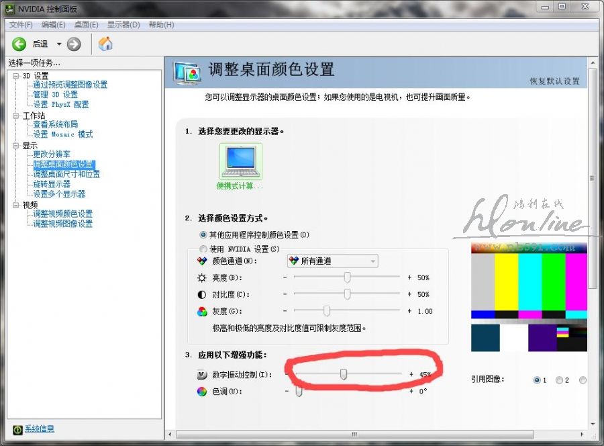Collapse the 3D 设置 tree node
604x446 pixels.
tap(15, 76)
